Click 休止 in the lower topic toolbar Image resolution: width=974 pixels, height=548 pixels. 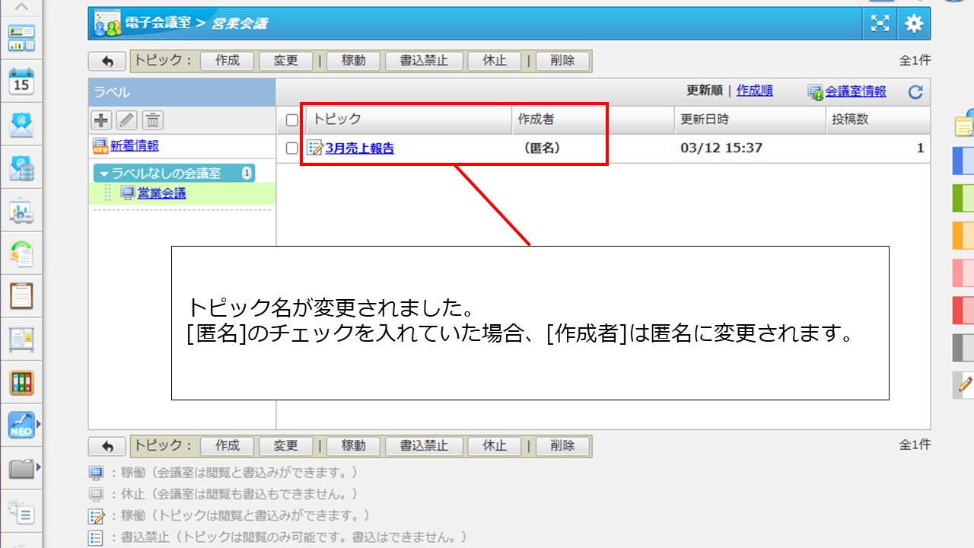pyautogui.click(x=495, y=446)
